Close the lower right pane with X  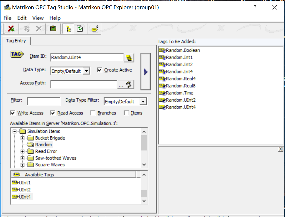pyautogui.click(x=281, y=149)
